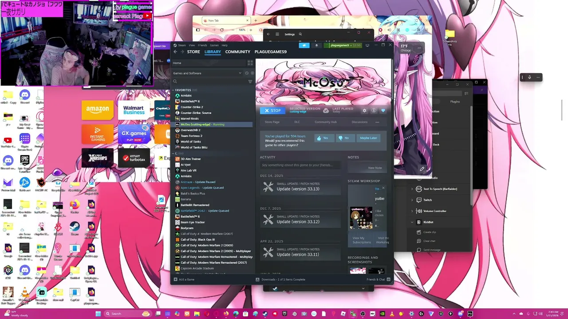Open McOsu manage gear icon
The image size is (568, 319).
point(364,110)
